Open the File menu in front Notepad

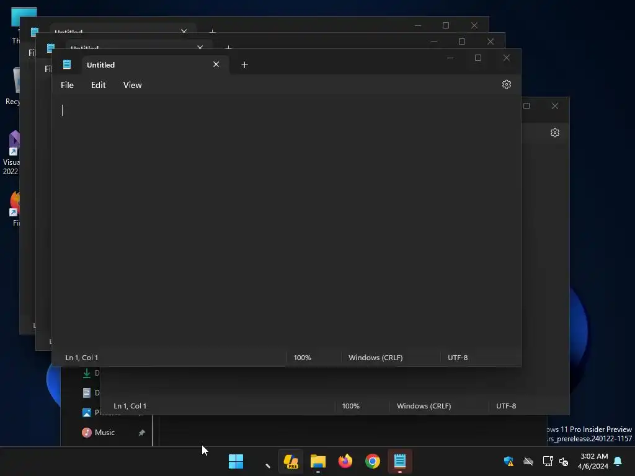click(67, 85)
